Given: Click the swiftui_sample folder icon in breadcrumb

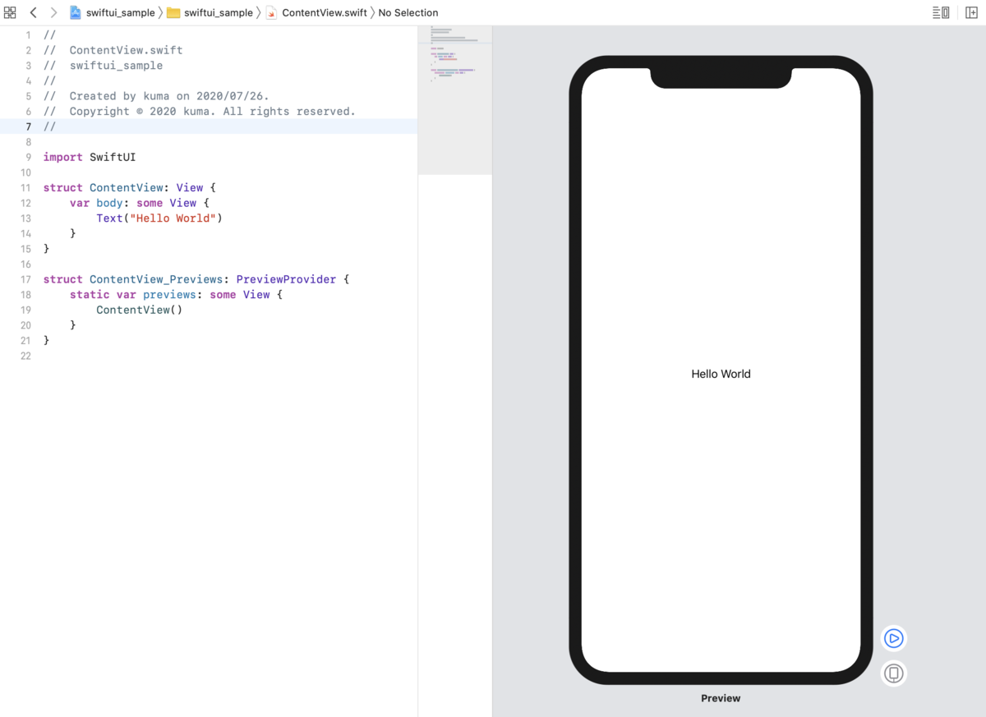Looking at the screenshot, I should click(173, 12).
